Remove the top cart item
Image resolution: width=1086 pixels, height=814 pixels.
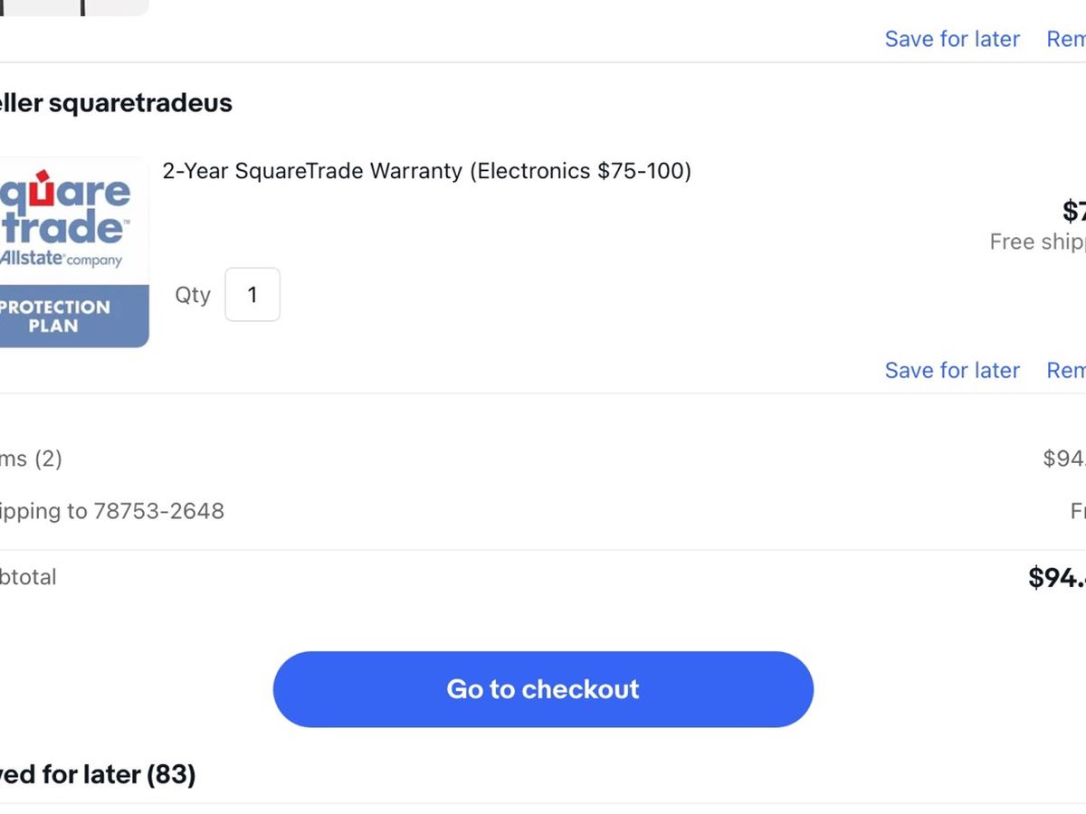pos(1066,39)
